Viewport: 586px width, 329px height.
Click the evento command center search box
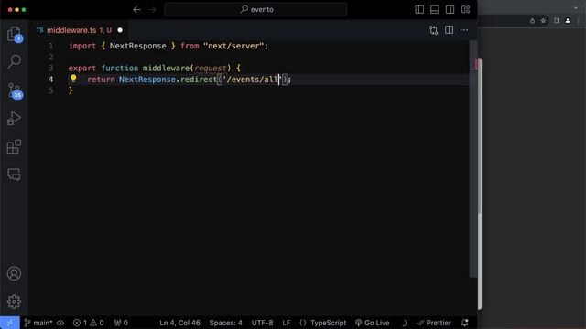(255, 10)
